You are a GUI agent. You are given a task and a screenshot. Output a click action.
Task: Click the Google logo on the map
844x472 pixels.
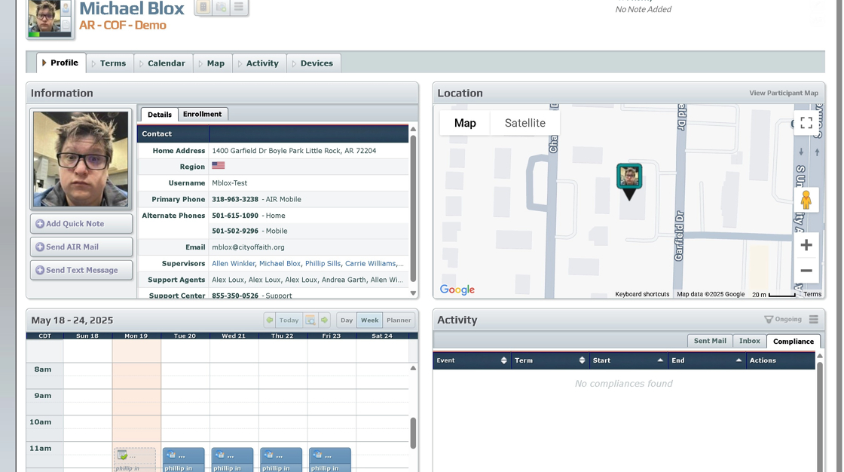coord(457,290)
